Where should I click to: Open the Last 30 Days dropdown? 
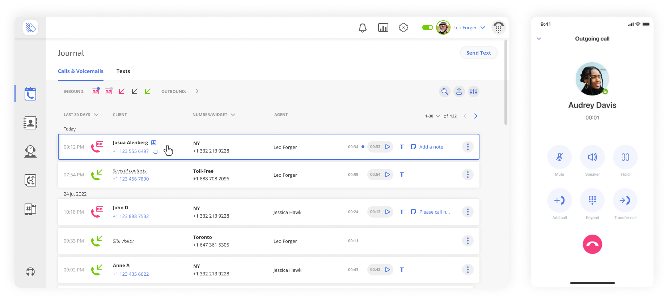[81, 115]
